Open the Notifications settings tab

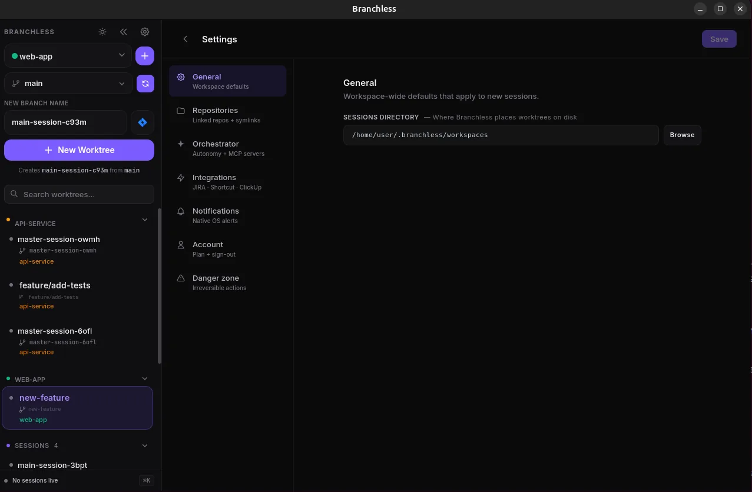(x=227, y=215)
